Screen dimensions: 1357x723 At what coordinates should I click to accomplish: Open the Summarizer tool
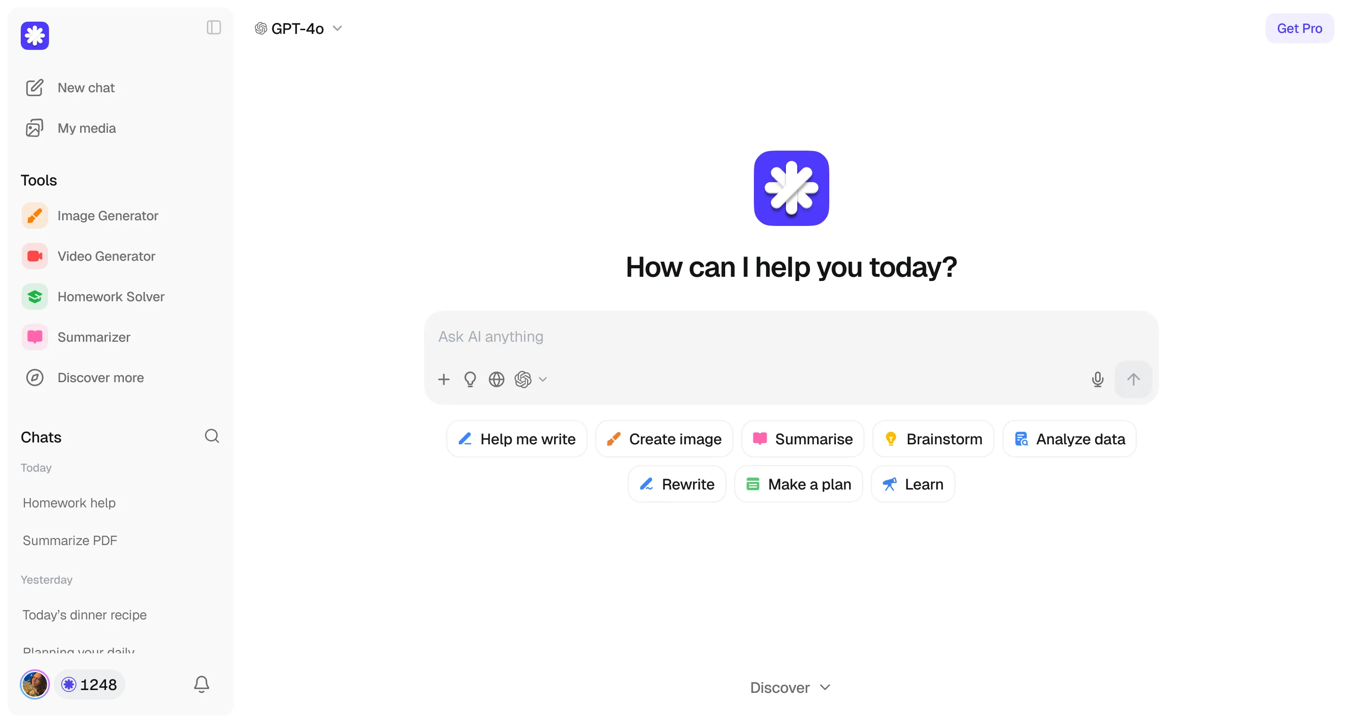pyautogui.click(x=94, y=337)
